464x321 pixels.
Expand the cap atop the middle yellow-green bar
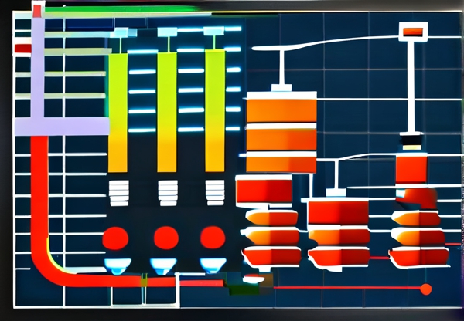[167, 34]
